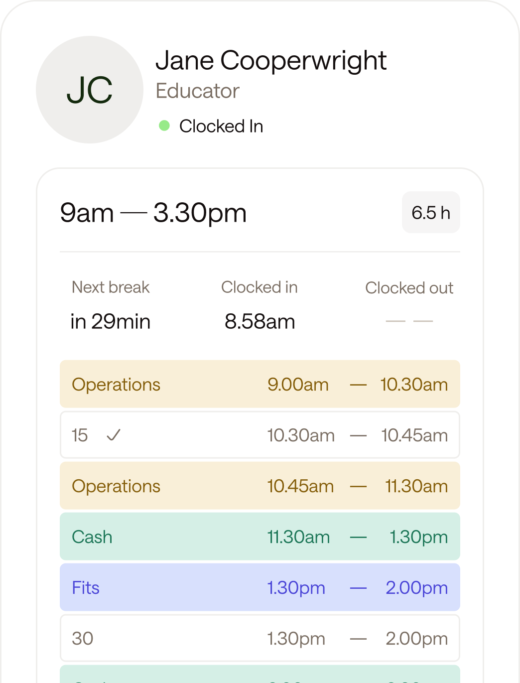Click the 9am — 3.30pm shift title
This screenshot has height=683, width=520.
tap(153, 213)
